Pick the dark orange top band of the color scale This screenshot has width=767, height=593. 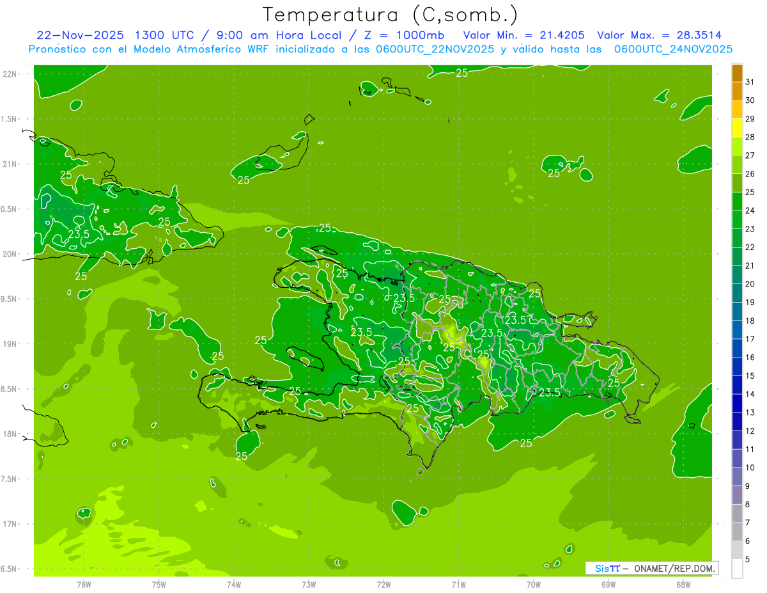pyautogui.click(x=737, y=73)
